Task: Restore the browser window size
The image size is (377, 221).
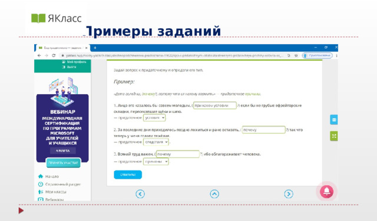Action: point(326,48)
